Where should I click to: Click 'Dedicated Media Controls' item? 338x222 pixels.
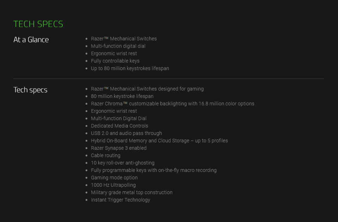[x=119, y=126]
